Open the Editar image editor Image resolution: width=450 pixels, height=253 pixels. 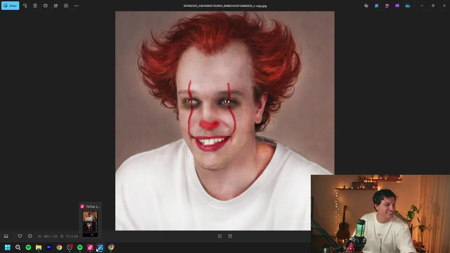pyautogui.click(x=10, y=6)
